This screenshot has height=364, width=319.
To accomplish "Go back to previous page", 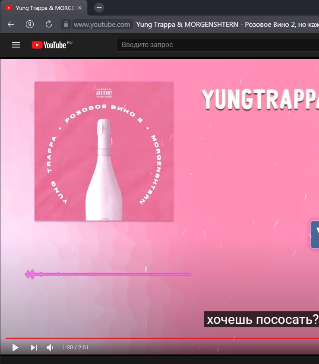I will tap(11, 24).
